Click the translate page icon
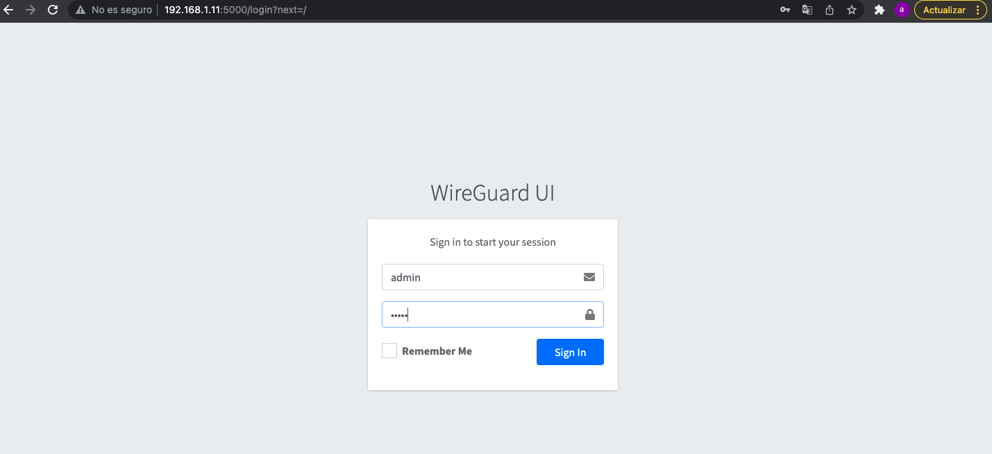The height and width of the screenshot is (454, 992). 807,10
